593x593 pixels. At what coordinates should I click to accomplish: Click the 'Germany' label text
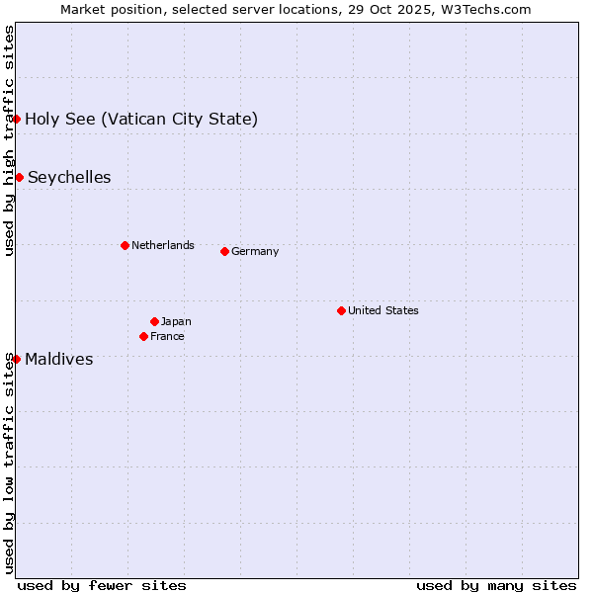(255, 251)
